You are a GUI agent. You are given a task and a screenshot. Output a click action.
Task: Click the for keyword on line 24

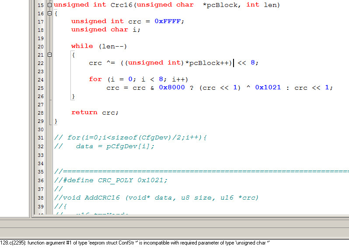tap(95, 79)
